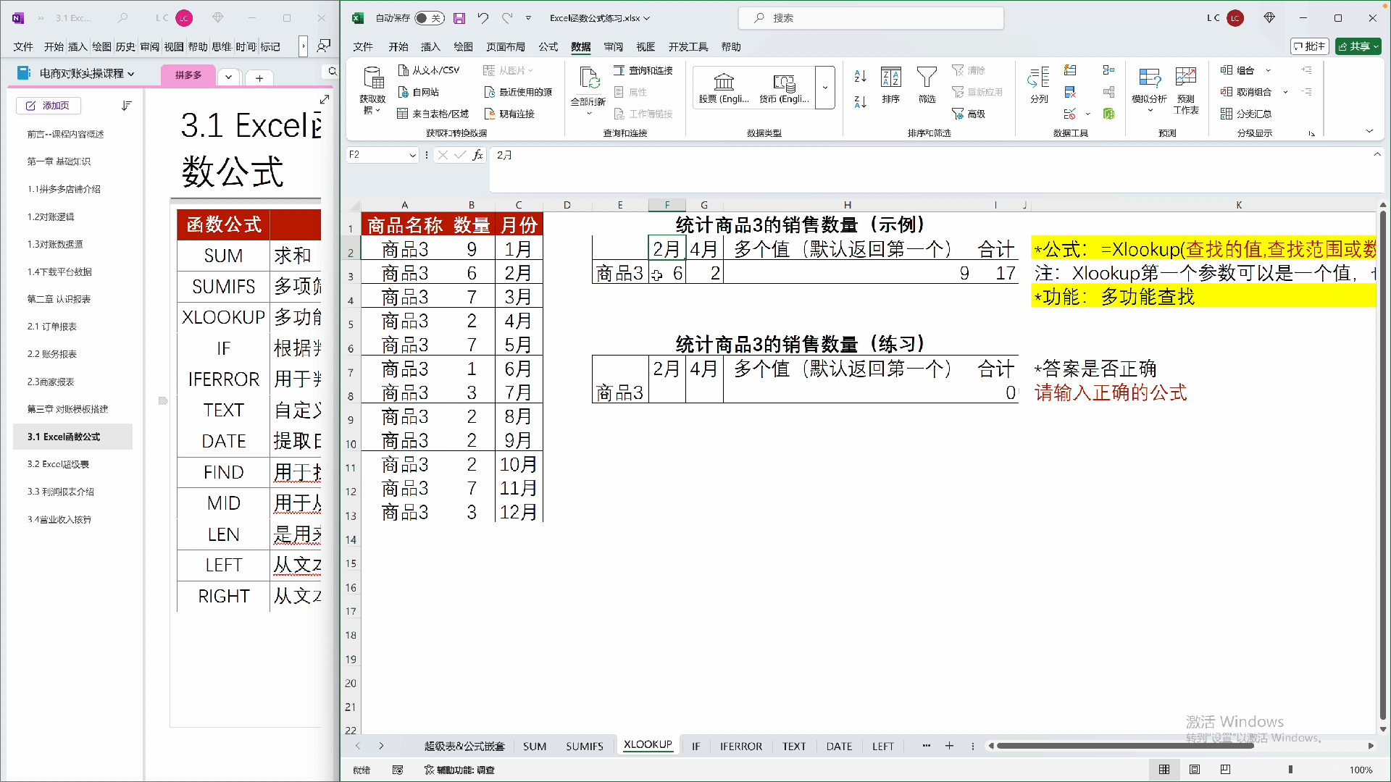Expand the Data Types gallery arrow
The image size is (1391, 782).
824,88
